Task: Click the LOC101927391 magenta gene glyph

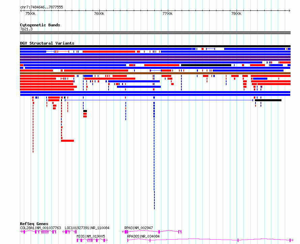Action: click(69, 232)
